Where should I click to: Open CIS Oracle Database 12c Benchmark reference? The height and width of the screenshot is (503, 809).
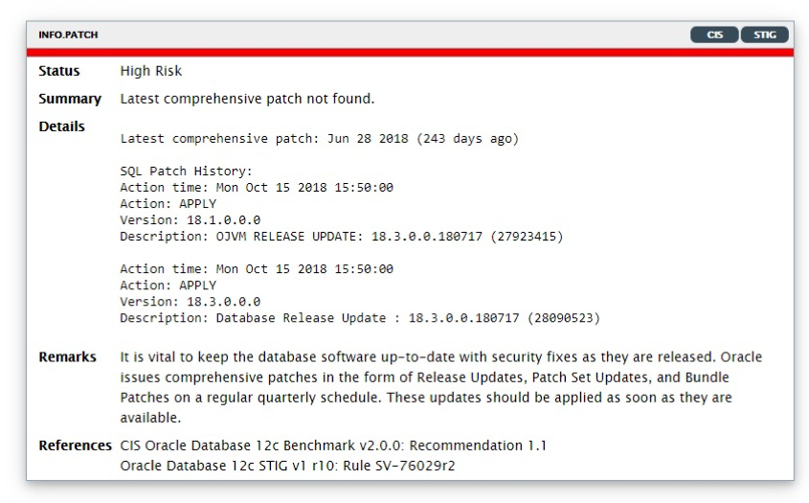[333, 446]
